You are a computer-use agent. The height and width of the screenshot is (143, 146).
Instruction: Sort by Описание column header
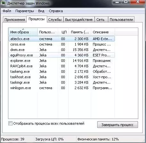click(103, 32)
